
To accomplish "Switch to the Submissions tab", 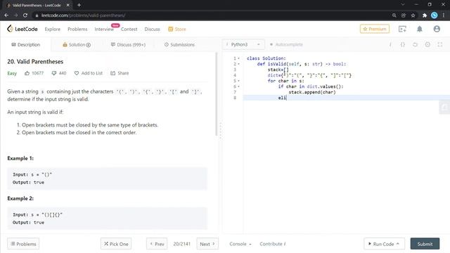I will click(x=179, y=44).
